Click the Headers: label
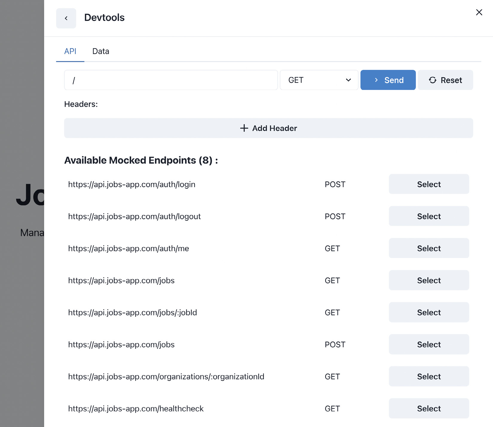Image resolution: width=493 pixels, height=427 pixels. click(81, 104)
